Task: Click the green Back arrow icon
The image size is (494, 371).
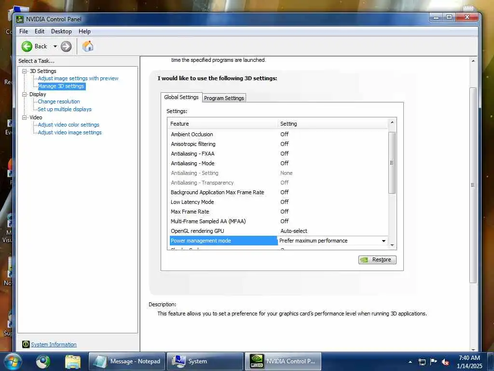Action: 27,46
